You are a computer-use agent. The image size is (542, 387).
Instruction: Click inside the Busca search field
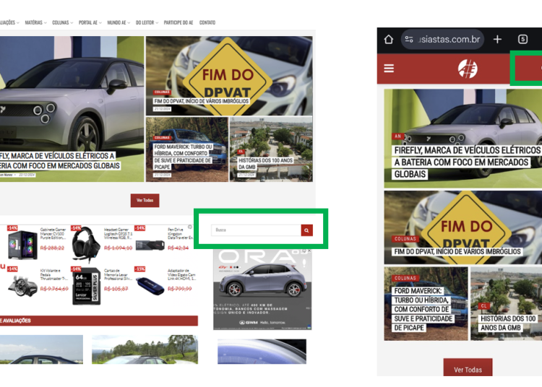256,230
